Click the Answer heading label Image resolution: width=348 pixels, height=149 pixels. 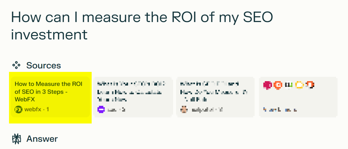[x=42, y=139]
